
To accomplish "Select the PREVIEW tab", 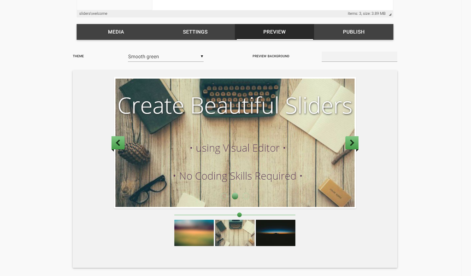I will coord(275,32).
